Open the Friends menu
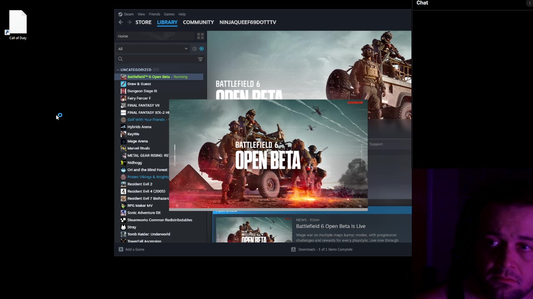The height and width of the screenshot is (299, 533). pos(154,14)
